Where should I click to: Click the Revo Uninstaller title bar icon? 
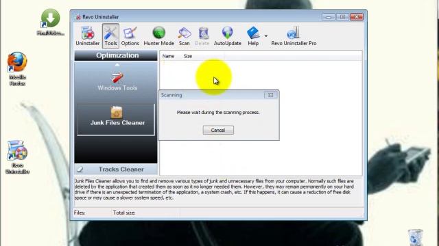pos(78,17)
